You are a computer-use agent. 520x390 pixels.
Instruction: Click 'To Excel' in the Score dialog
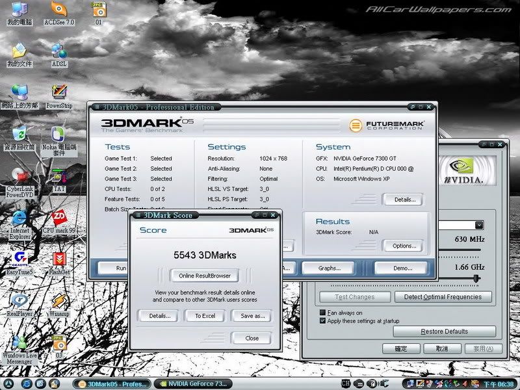204,316
